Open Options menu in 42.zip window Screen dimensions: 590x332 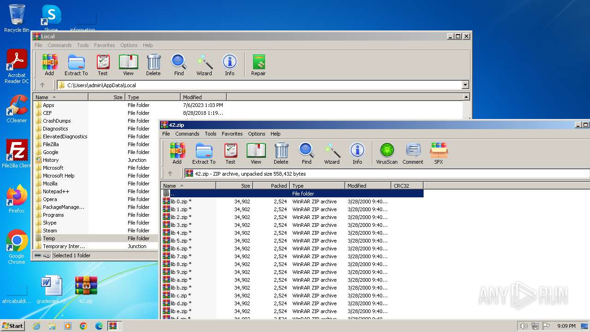pyautogui.click(x=256, y=134)
